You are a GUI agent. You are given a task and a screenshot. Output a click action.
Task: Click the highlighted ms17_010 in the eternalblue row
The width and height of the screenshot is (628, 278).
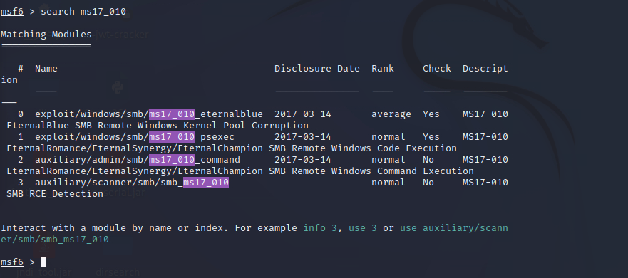171,114
